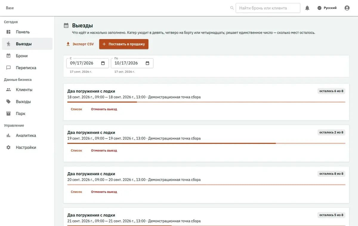Export departures via Экспорт CSV

(x=80, y=44)
